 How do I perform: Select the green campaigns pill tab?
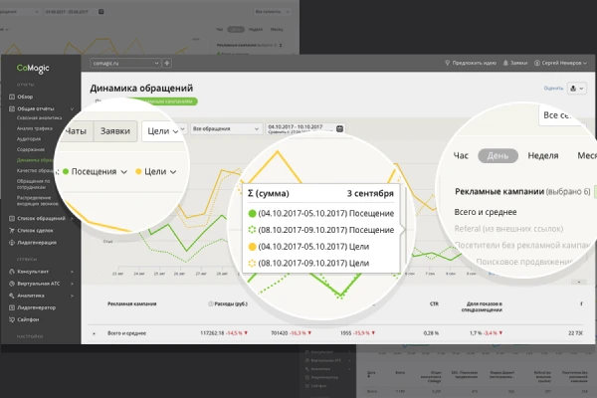click(x=165, y=101)
